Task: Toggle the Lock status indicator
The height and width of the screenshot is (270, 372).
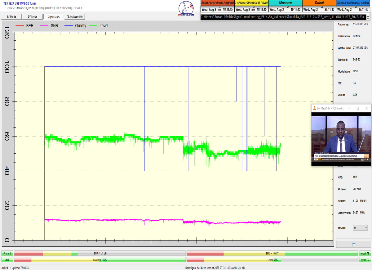Action: tap(7, 260)
